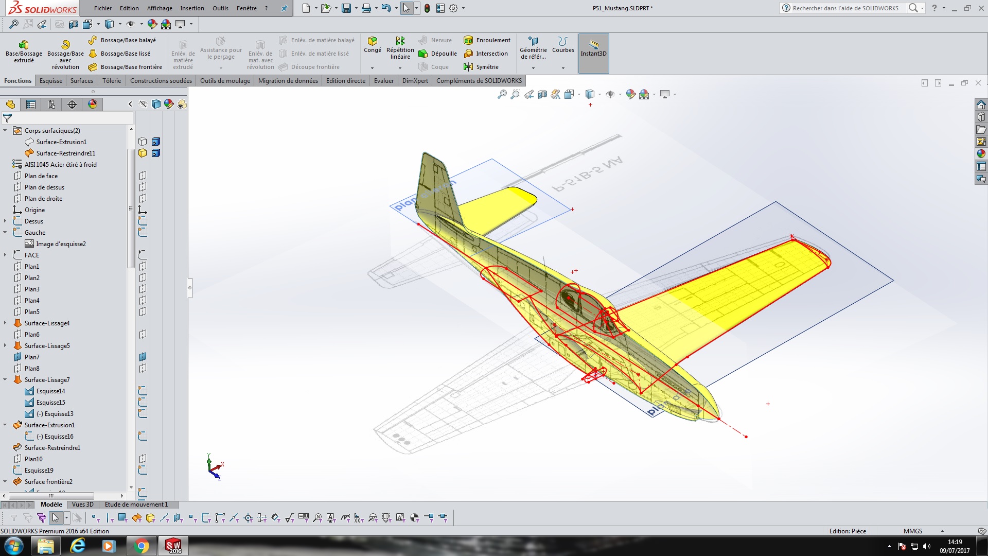
Task: Switch to the Surfaces tab
Action: coord(82,81)
